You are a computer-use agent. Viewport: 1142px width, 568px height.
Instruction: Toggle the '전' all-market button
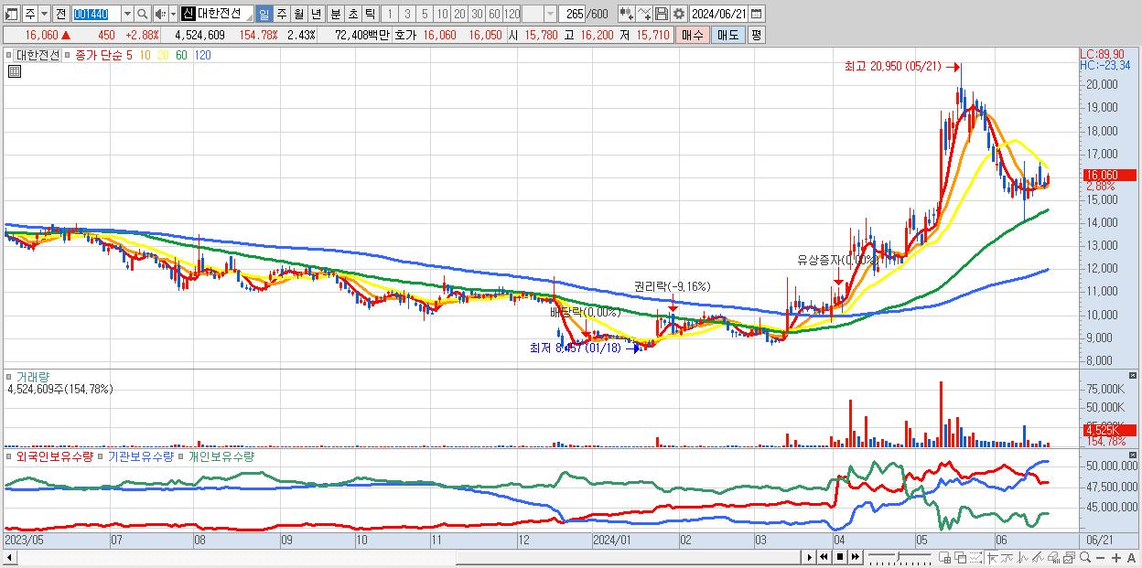pyautogui.click(x=60, y=14)
